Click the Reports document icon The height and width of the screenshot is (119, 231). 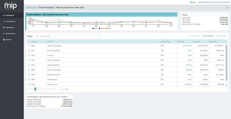coord(4,39)
